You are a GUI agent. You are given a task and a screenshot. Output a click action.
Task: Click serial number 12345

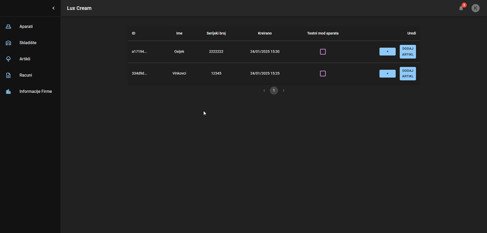(x=216, y=73)
